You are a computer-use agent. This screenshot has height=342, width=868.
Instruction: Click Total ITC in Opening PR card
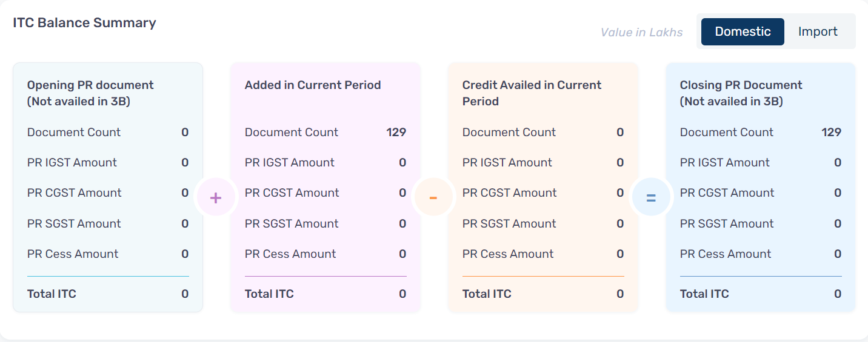click(52, 294)
